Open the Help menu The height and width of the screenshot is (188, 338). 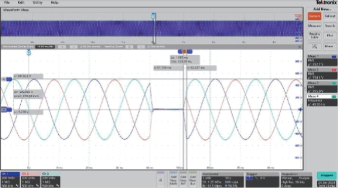(x=55, y=3)
